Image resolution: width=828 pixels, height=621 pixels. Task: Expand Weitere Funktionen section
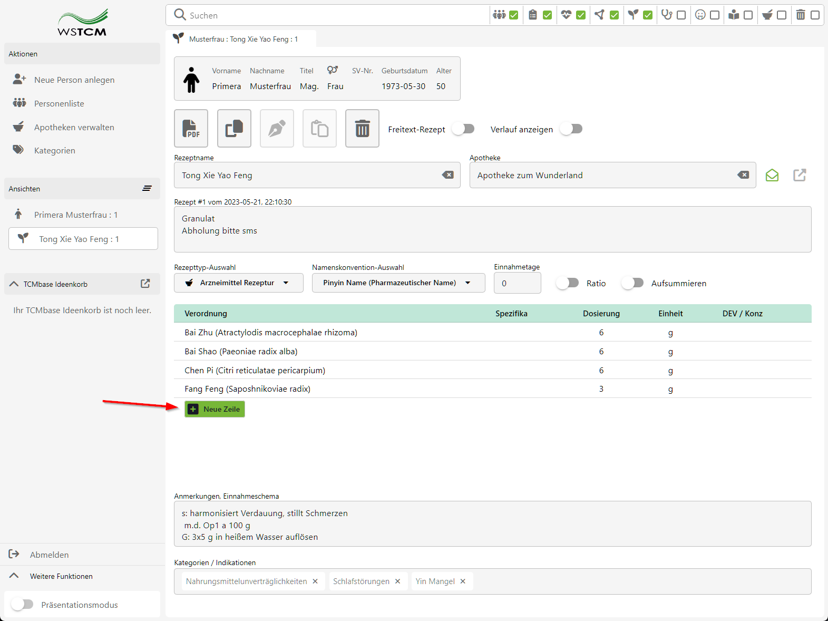tap(61, 576)
